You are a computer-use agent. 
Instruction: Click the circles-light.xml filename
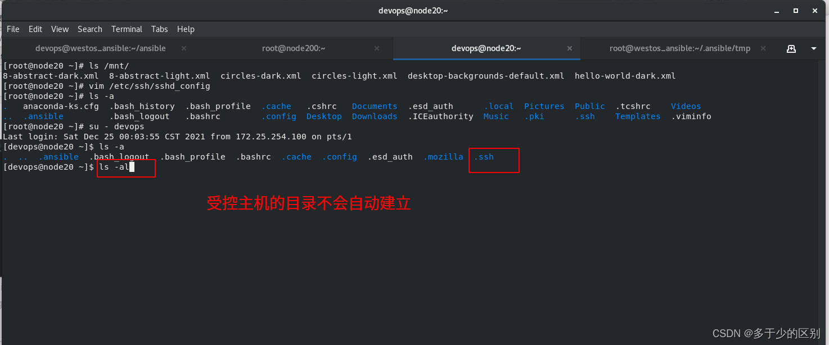pyautogui.click(x=354, y=76)
